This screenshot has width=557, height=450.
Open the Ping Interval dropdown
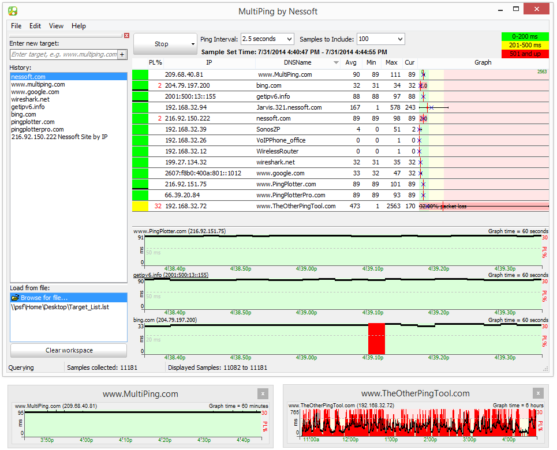[289, 39]
